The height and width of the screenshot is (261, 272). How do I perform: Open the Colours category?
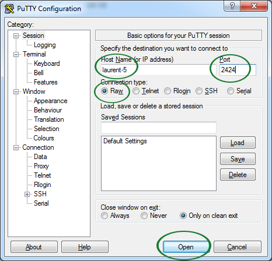[44, 138]
